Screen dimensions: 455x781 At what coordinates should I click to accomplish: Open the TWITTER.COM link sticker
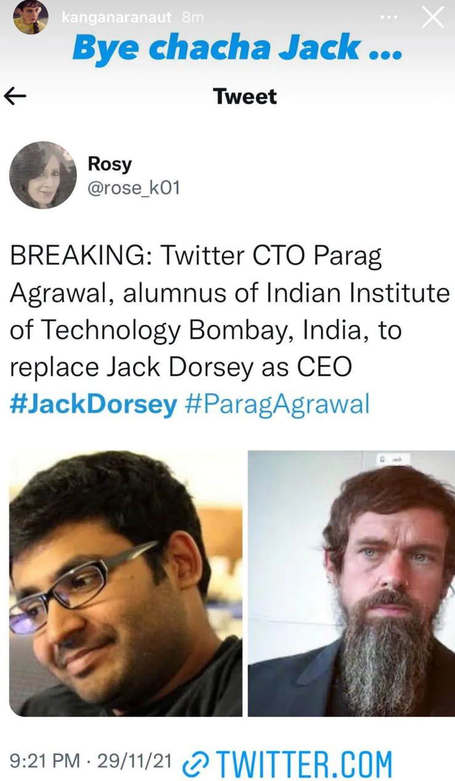pyautogui.click(x=303, y=765)
